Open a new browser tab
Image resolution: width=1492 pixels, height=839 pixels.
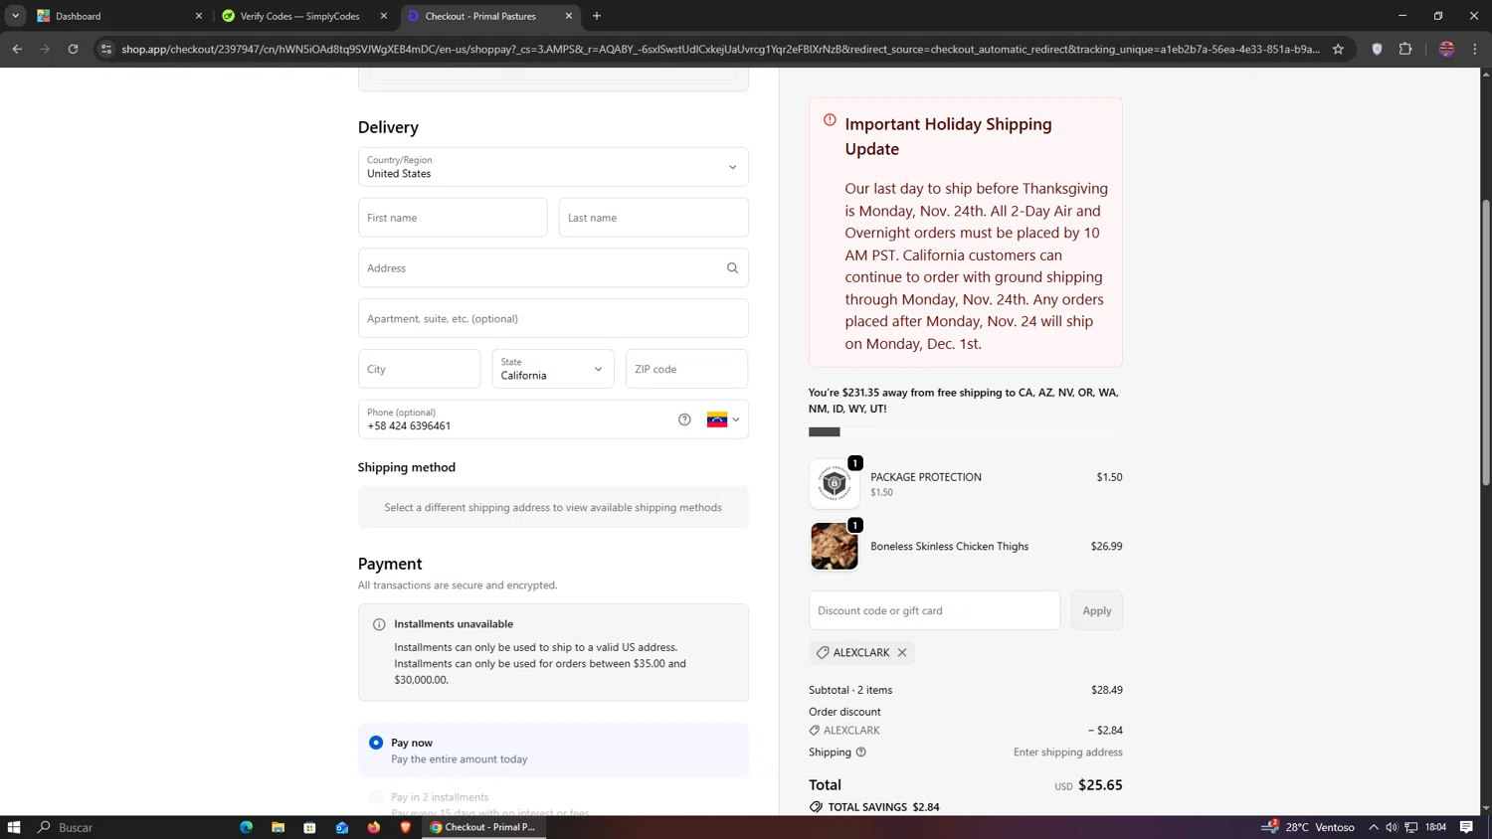pyautogui.click(x=597, y=16)
